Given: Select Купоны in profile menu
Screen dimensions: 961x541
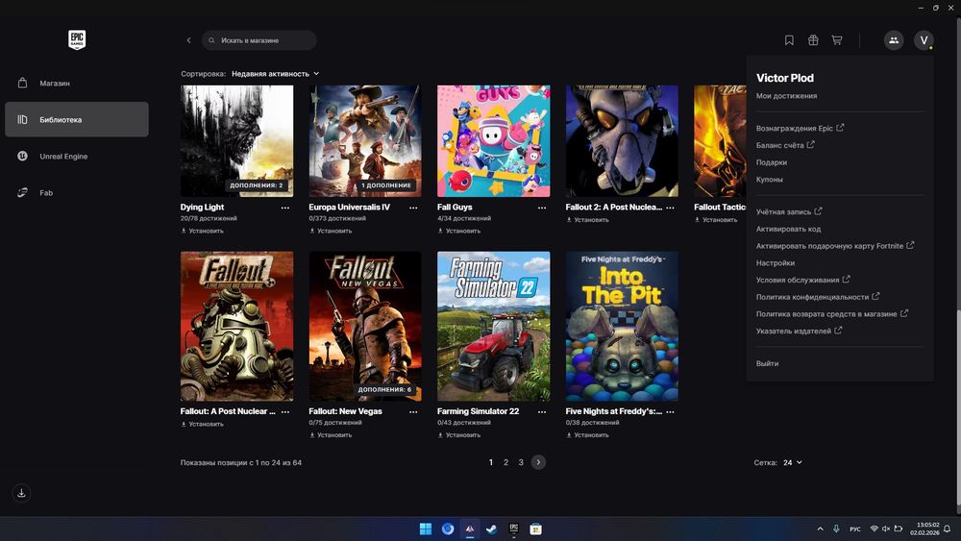Looking at the screenshot, I should click(769, 180).
